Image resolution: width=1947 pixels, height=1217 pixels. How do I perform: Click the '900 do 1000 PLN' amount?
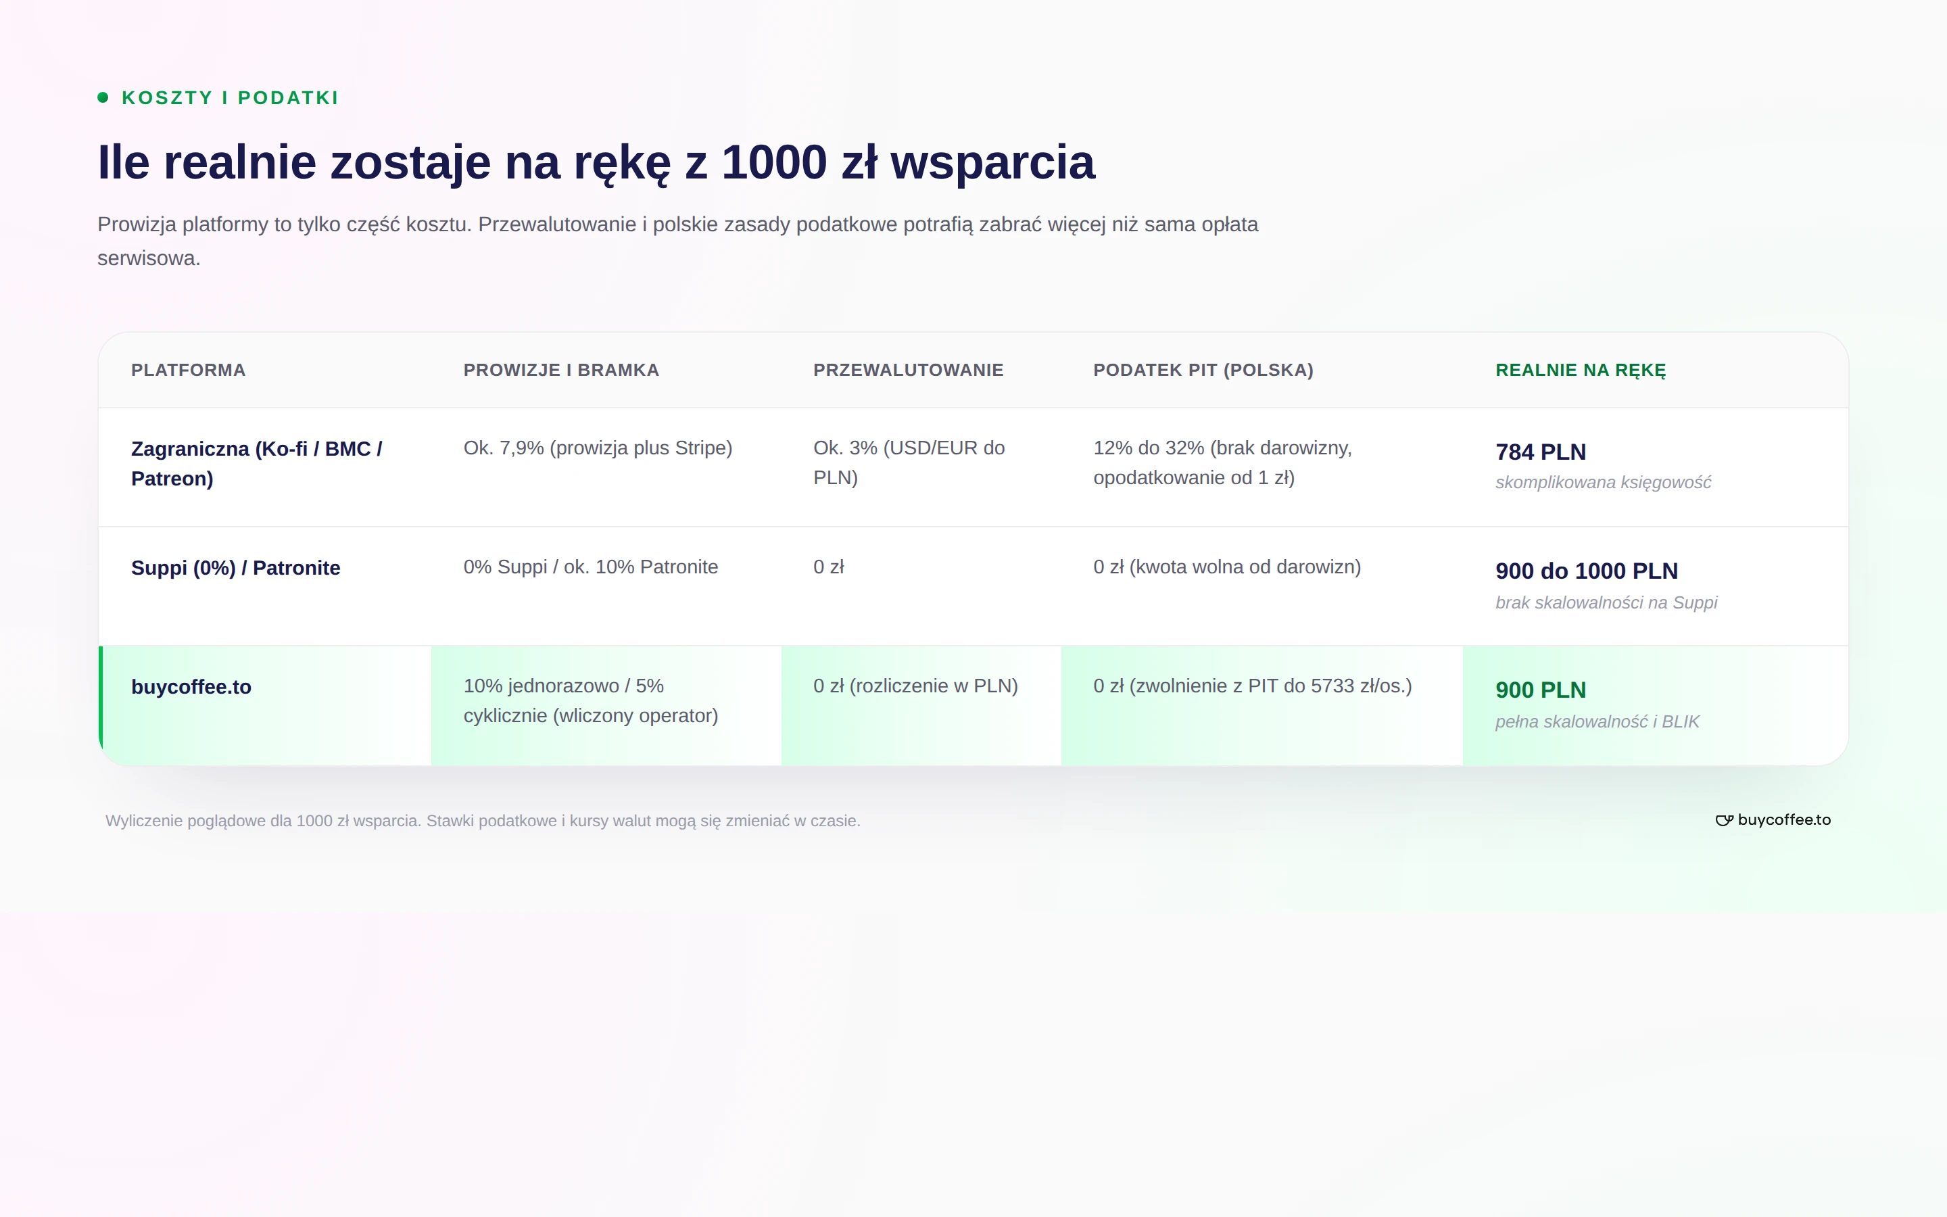[x=1587, y=571]
